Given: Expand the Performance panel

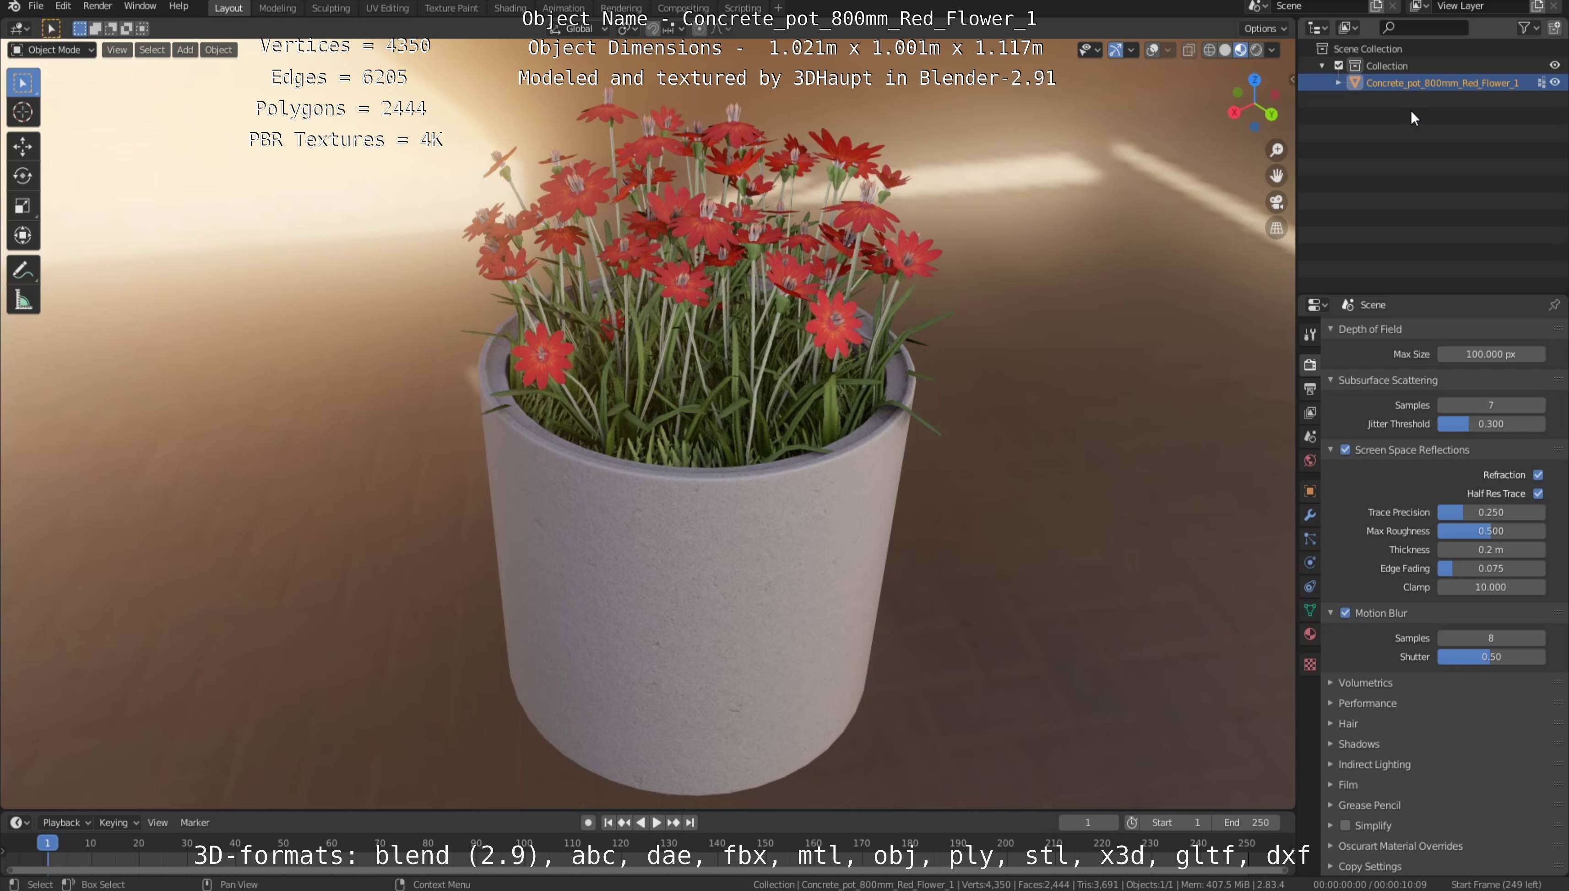Looking at the screenshot, I should pyautogui.click(x=1367, y=703).
